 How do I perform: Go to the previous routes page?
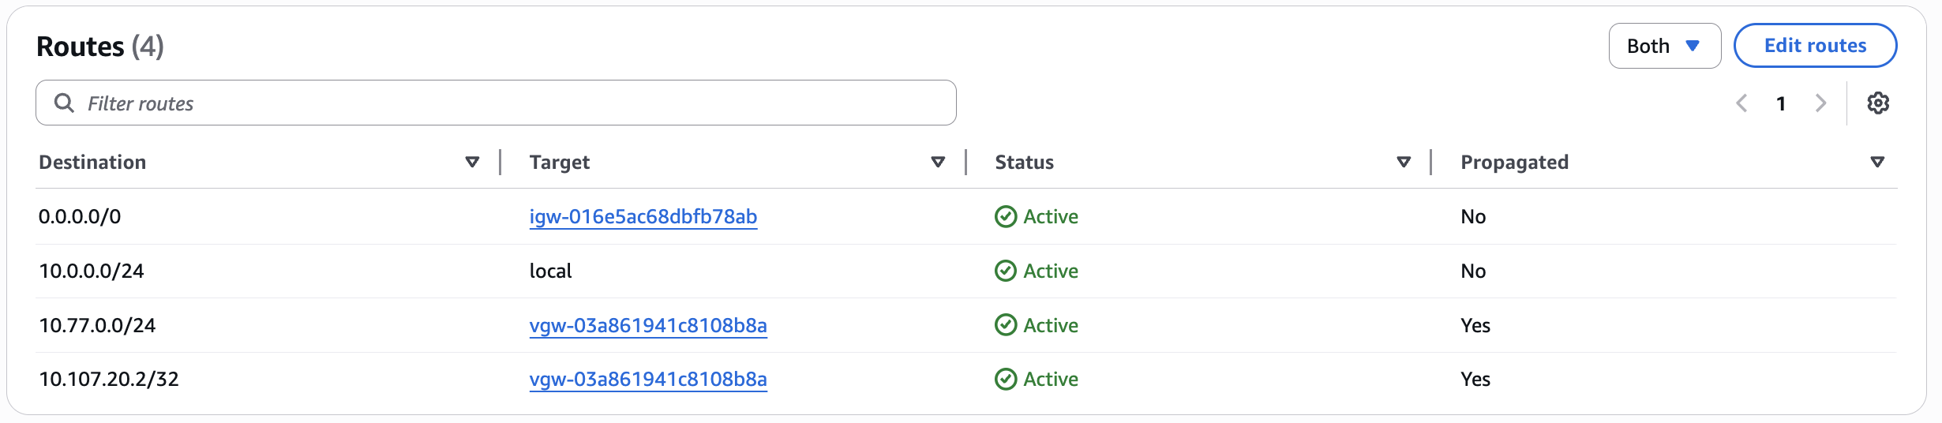tap(1741, 103)
